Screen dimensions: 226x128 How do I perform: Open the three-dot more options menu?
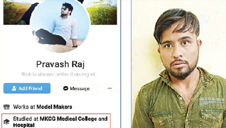[x=110, y=88]
